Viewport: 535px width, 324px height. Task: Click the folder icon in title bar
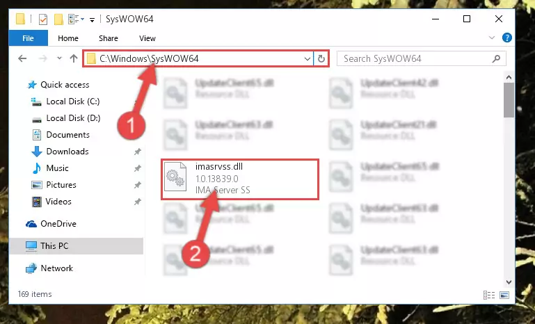(20, 19)
